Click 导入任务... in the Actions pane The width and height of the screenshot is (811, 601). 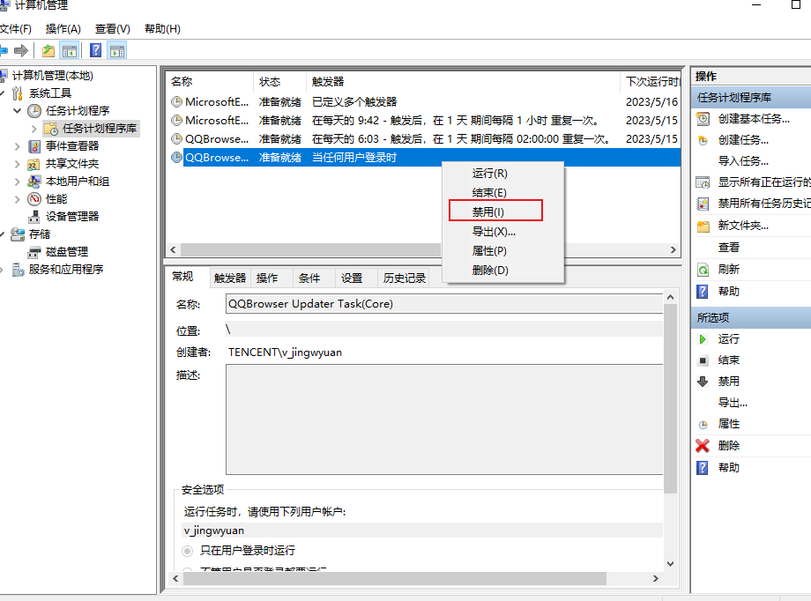[742, 161]
